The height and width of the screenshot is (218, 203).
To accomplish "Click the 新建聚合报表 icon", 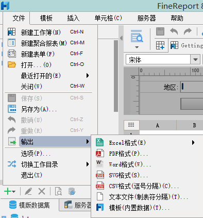I will coord(11,43).
